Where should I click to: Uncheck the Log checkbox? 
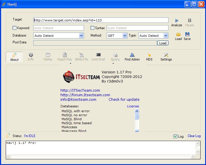click(x=175, y=136)
